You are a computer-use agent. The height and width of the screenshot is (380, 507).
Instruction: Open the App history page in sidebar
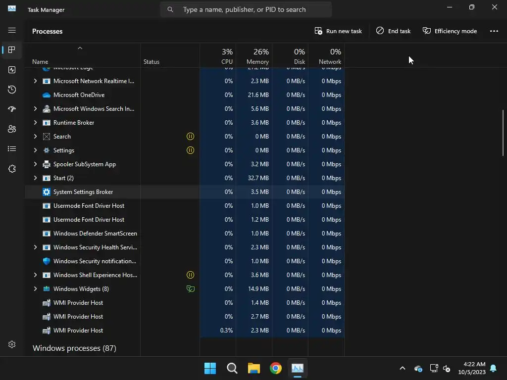[12, 90]
